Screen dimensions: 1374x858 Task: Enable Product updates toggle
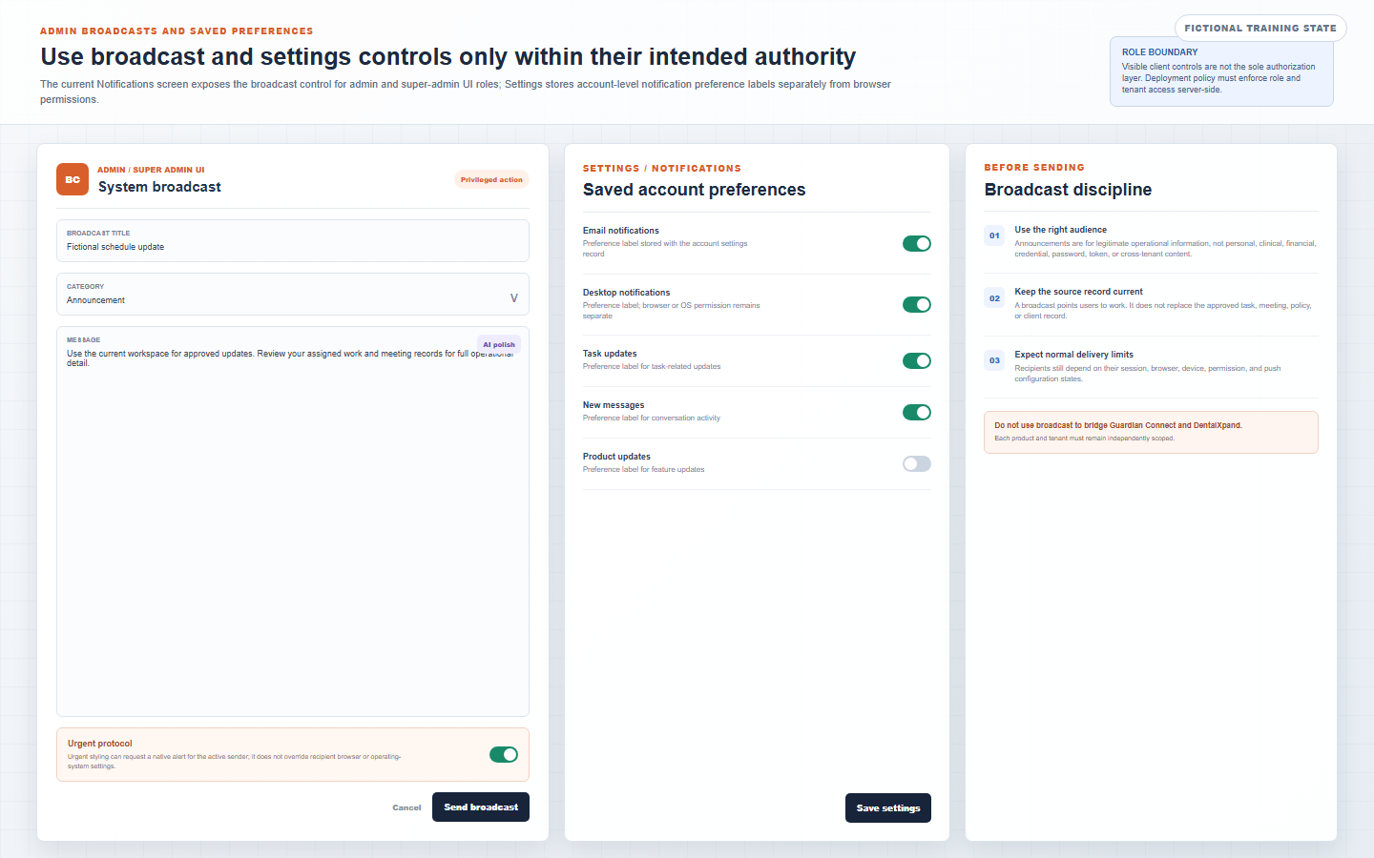(917, 463)
